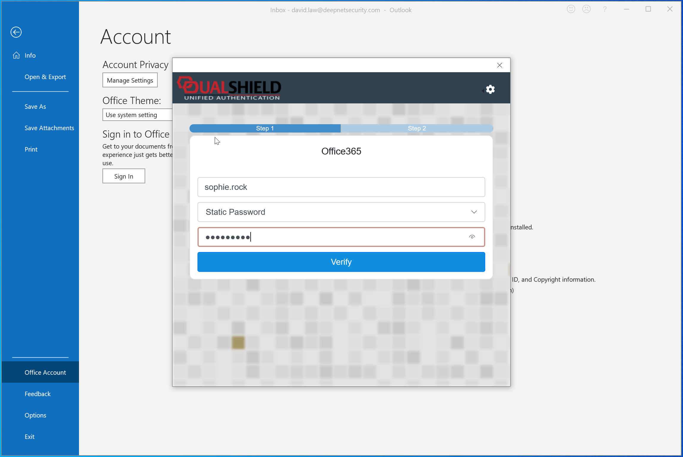Click the authentication method chevron arrow

(x=474, y=212)
